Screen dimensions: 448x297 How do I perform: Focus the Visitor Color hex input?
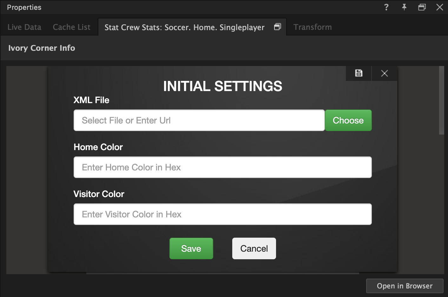click(222, 214)
